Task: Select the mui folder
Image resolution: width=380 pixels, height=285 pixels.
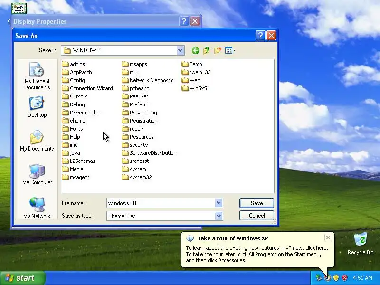Action: [x=130, y=72]
